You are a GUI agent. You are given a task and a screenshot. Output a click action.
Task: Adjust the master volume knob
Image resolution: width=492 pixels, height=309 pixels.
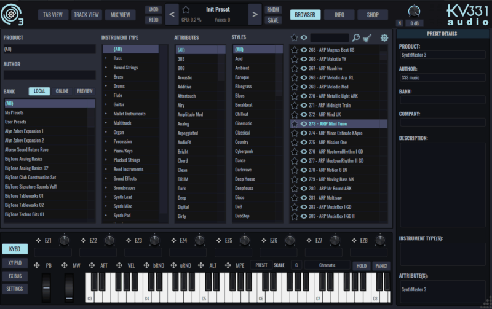tap(414, 12)
